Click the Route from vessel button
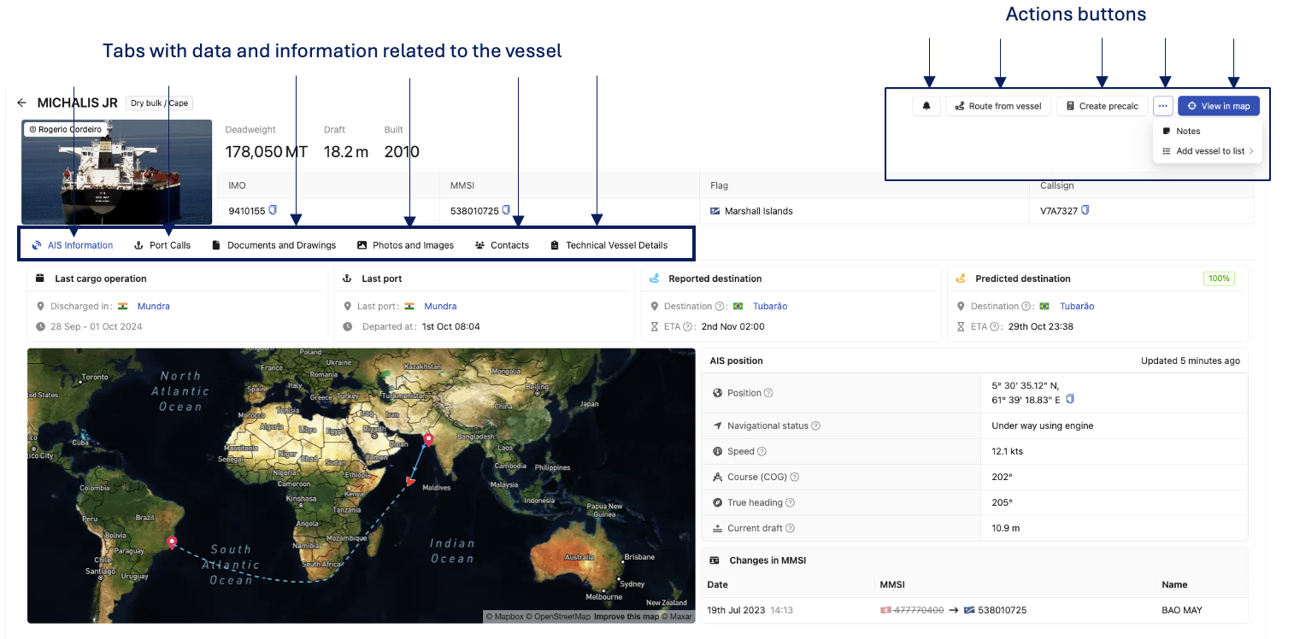This screenshot has height=639, width=1294. point(997,106)
